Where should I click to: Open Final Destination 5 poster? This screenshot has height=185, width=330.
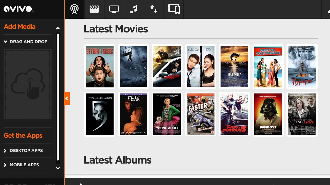(100, 114)
